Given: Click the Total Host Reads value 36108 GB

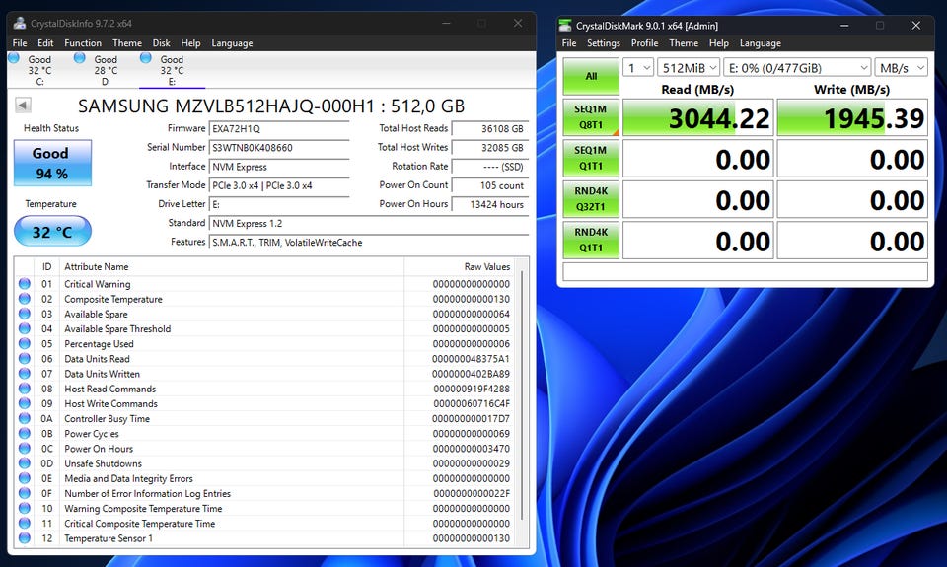Looking at the screenshot, I should (490, 128).
